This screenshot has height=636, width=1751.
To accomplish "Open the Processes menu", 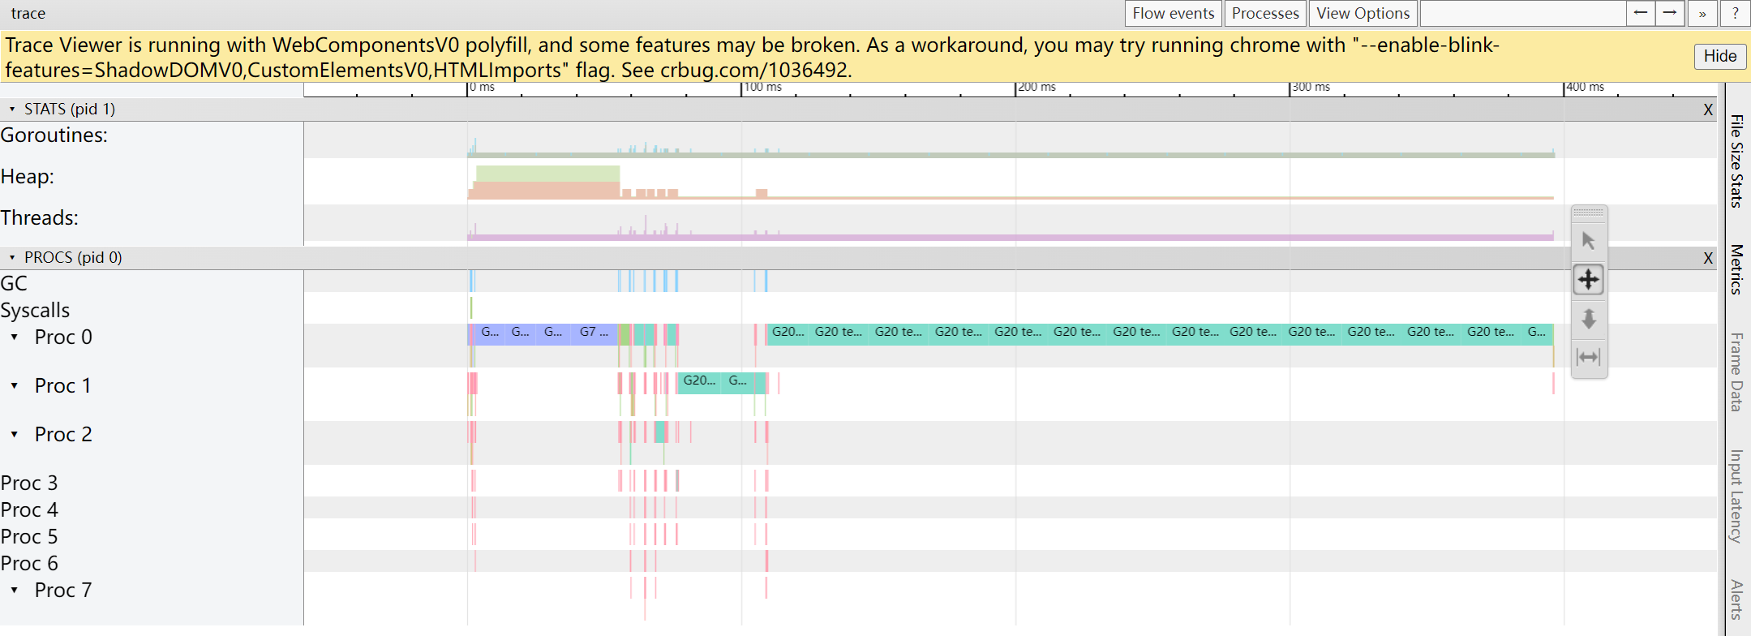I will pyautogui.click(x=1264, y=13).
